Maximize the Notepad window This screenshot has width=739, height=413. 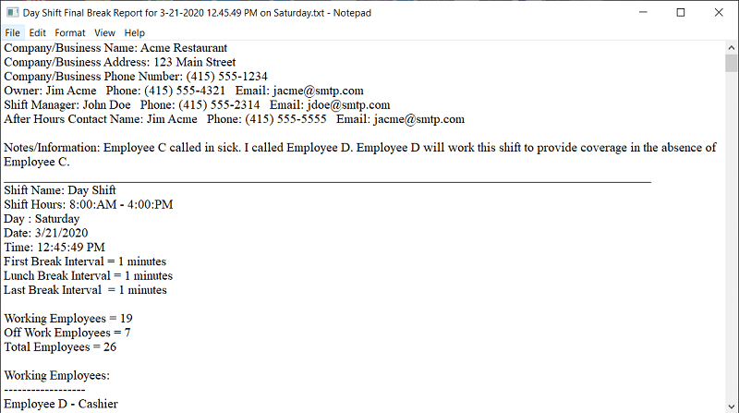(681, 12)
